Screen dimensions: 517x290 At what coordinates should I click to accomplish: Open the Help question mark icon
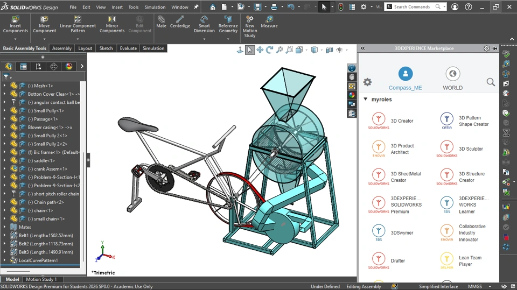(469, 7)
